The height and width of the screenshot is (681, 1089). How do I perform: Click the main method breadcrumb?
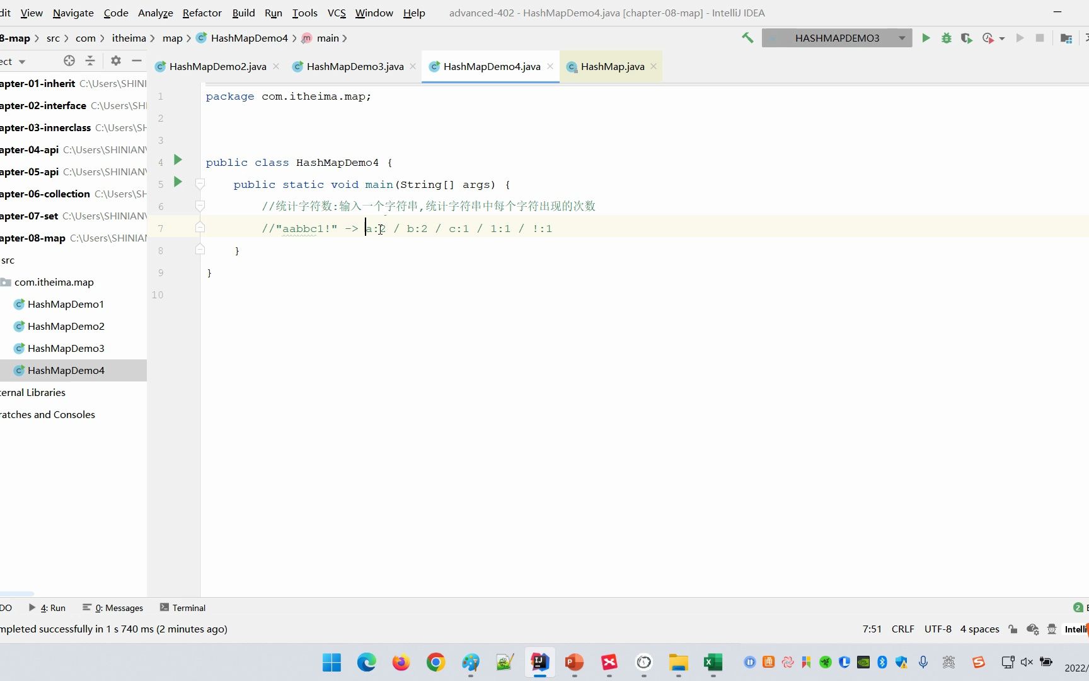tap(327, 38)
